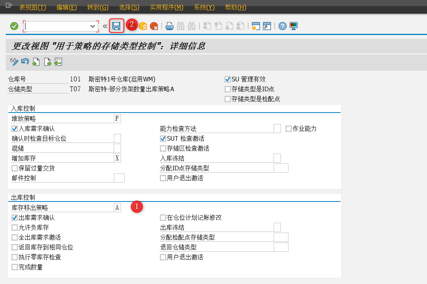This screenshot has height=284, width=427.
Task: Open the window menu icon at top-left
Action: pyautogui.click(x=9, y=5)
